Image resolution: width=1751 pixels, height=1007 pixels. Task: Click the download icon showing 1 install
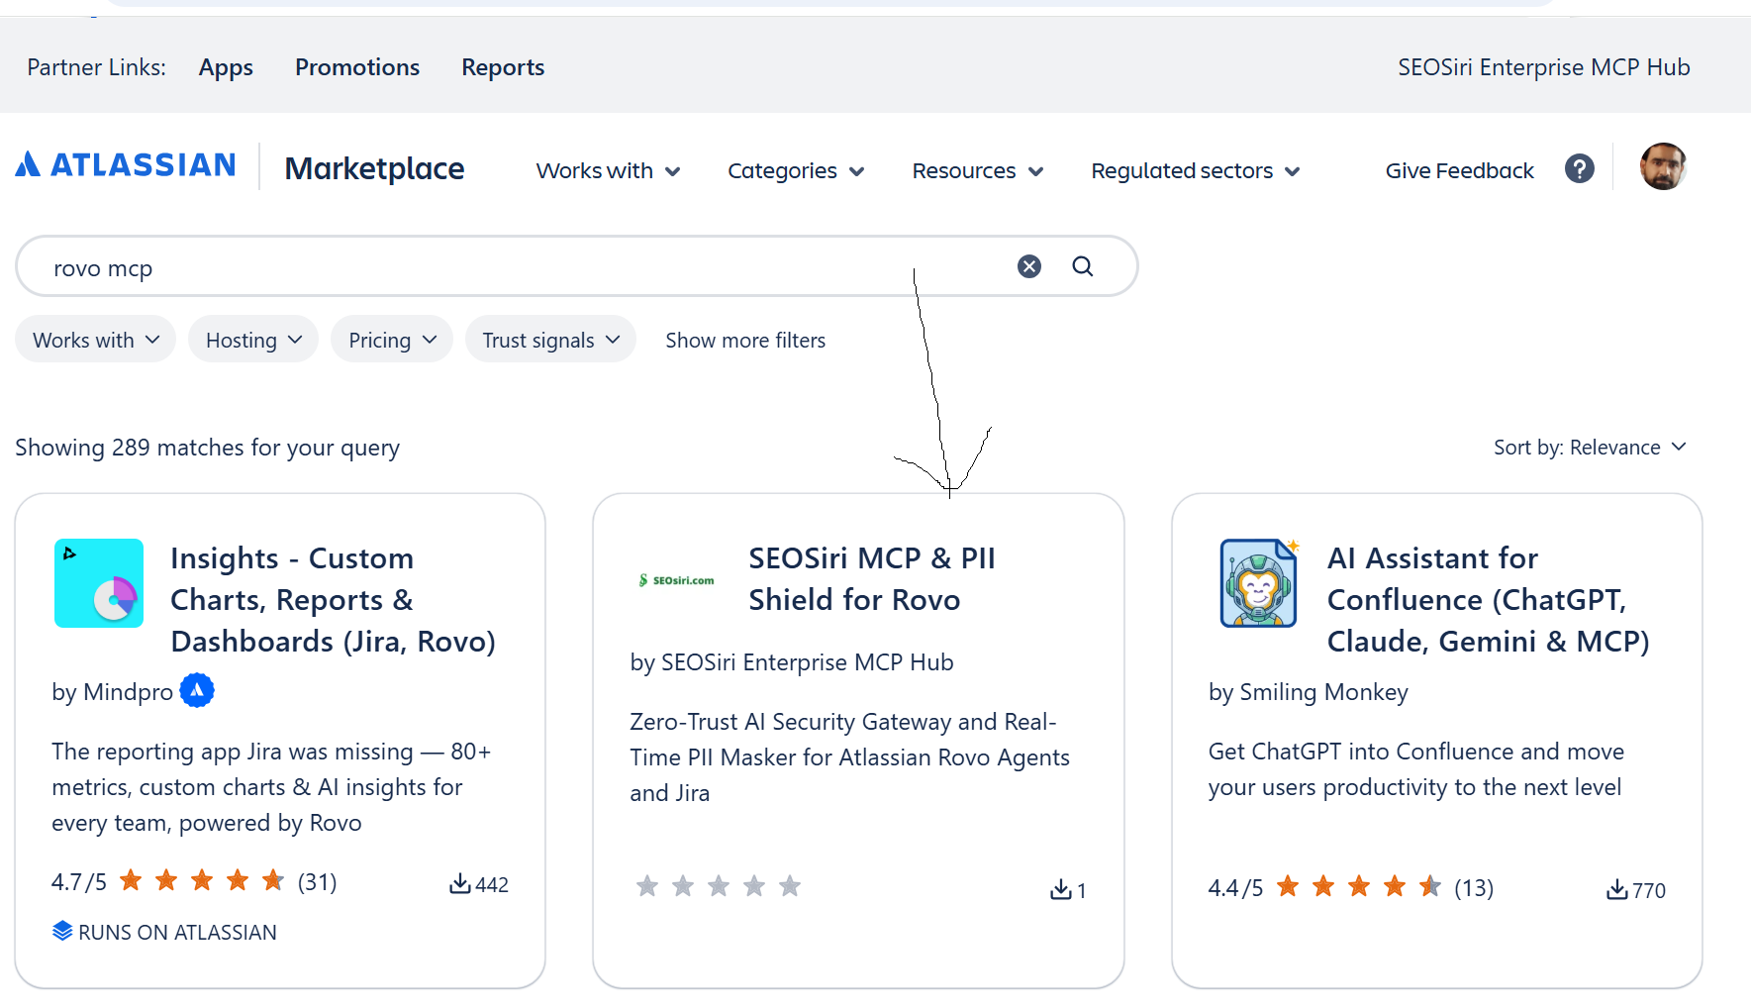pos(1061,889)
